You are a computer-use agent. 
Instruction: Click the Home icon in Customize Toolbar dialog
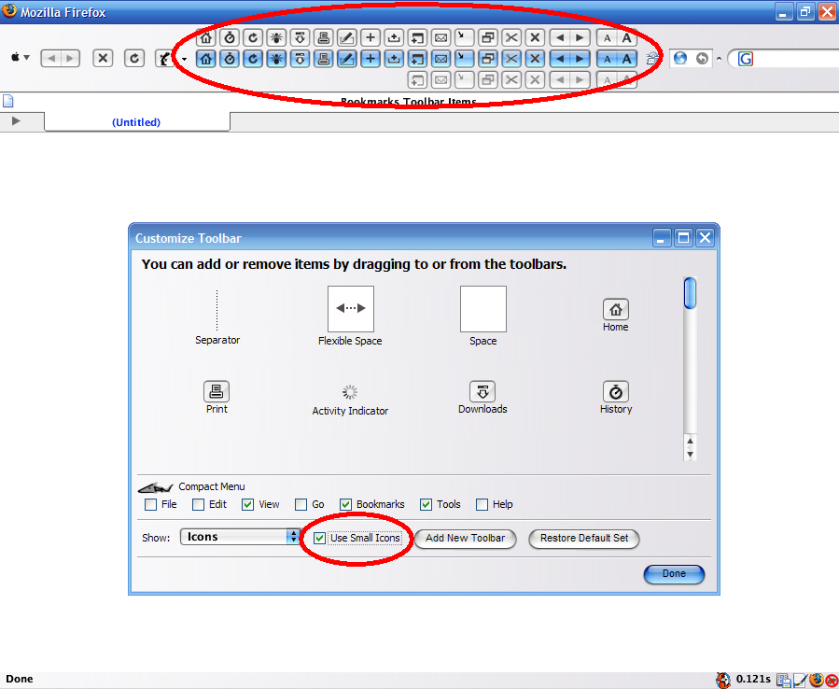pyautogui.click(x=615, y=309)
